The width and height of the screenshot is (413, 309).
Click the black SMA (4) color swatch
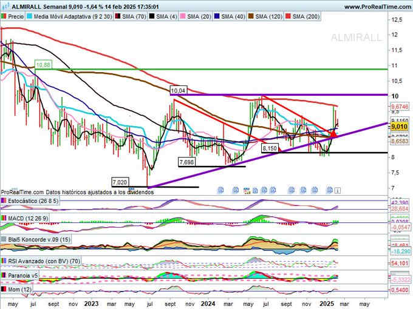click(x=152, y=16)
